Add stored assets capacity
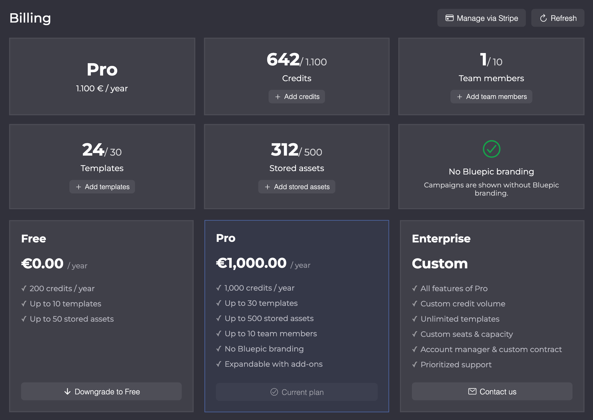Screen dimensions: 593x420 [x=297, y=187]
